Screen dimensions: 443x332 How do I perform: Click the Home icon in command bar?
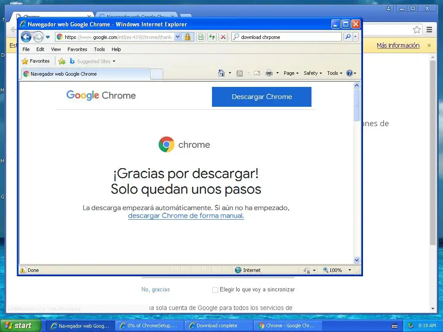point(221,73)
